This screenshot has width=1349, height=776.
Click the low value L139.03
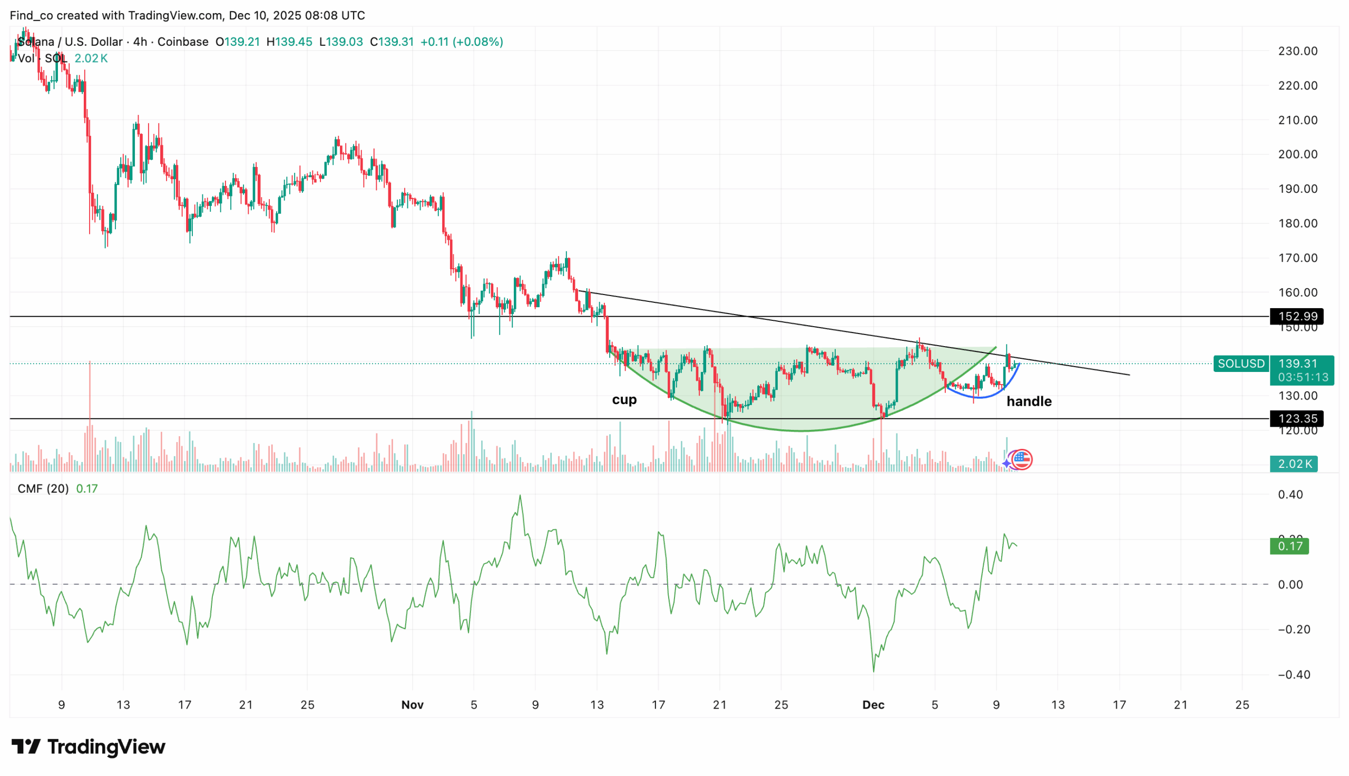tap(341, 42)
